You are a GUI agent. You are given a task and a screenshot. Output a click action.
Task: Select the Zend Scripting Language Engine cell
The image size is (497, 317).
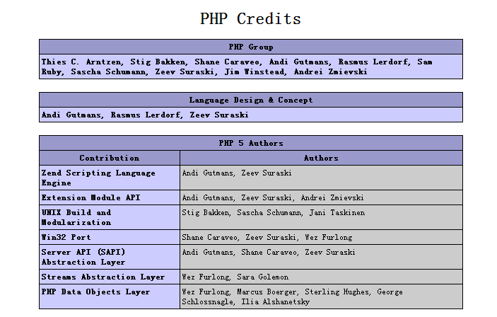(x=110, y=178)
